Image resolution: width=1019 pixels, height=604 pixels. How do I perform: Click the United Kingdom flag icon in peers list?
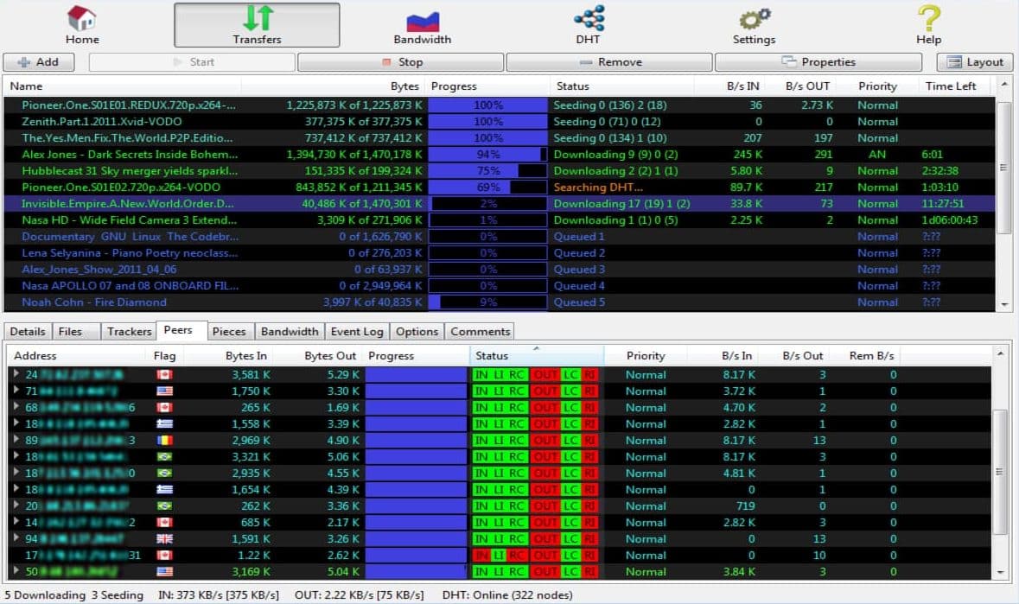click(164, 539)
